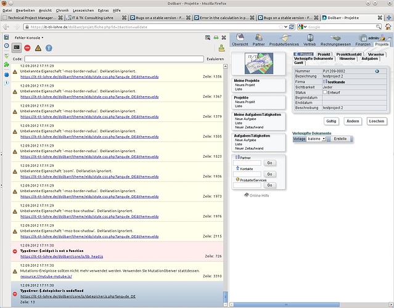Show all messages in error console
This screenshot has width=394, height=308.
coord(17,47)
